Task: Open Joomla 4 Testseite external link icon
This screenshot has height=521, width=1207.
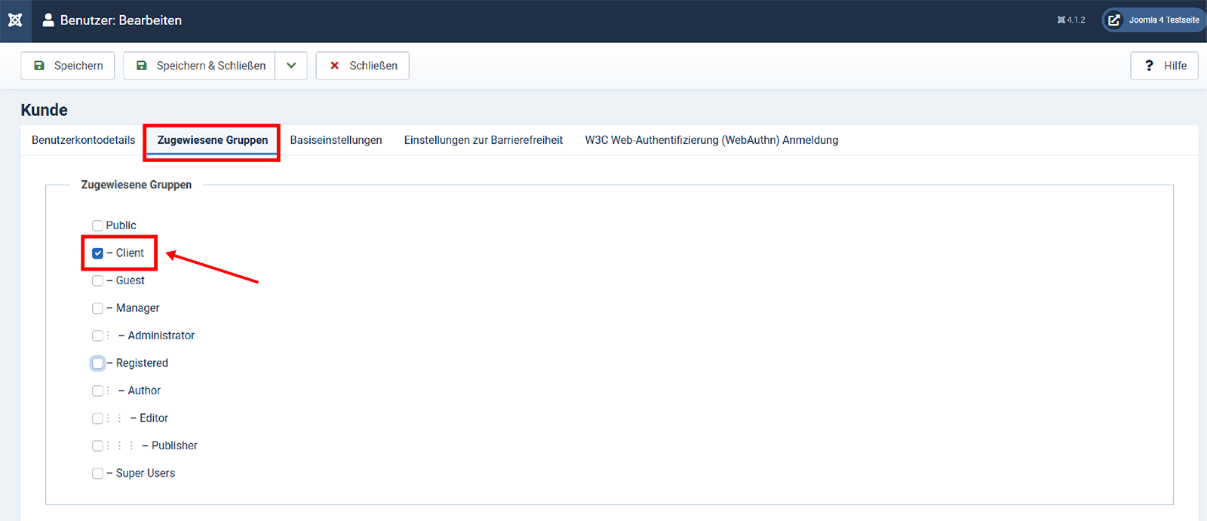Action: [1114, 20]
